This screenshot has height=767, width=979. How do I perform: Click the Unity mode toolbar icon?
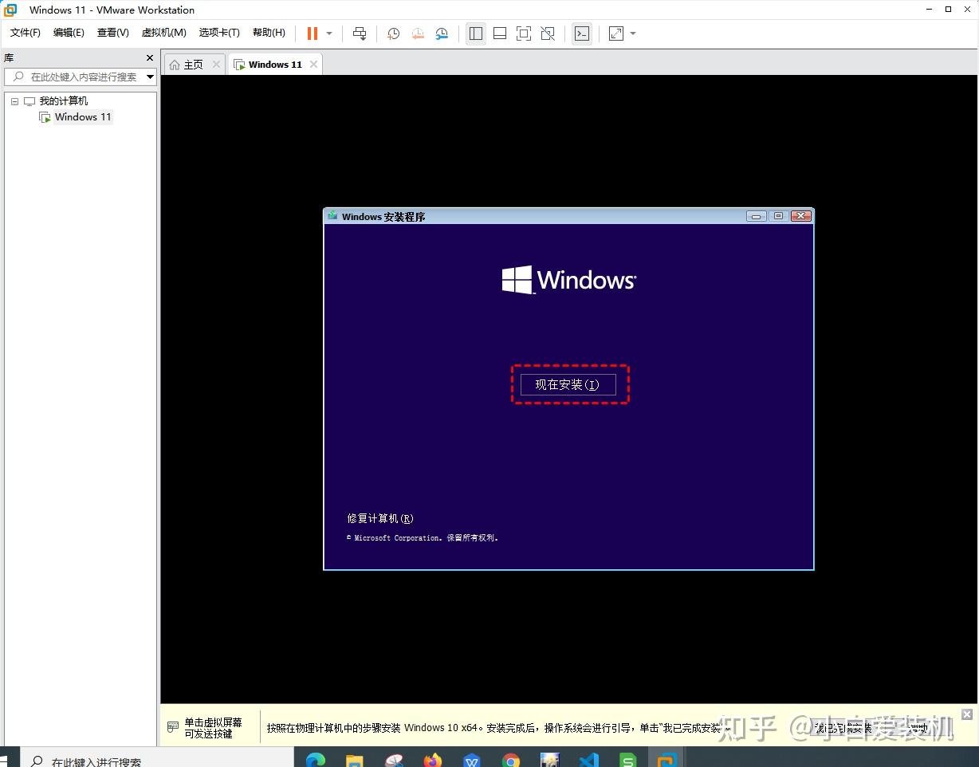pos(548,33)
